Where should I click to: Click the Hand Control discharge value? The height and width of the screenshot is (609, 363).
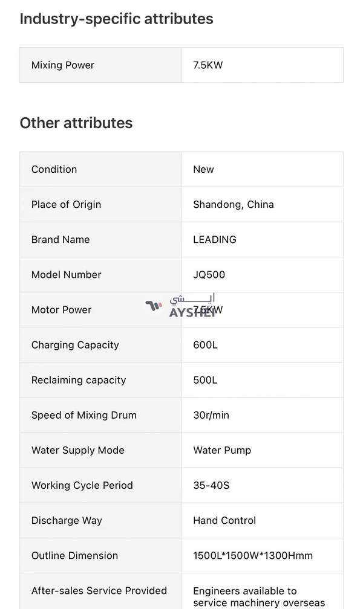(224, 520)
